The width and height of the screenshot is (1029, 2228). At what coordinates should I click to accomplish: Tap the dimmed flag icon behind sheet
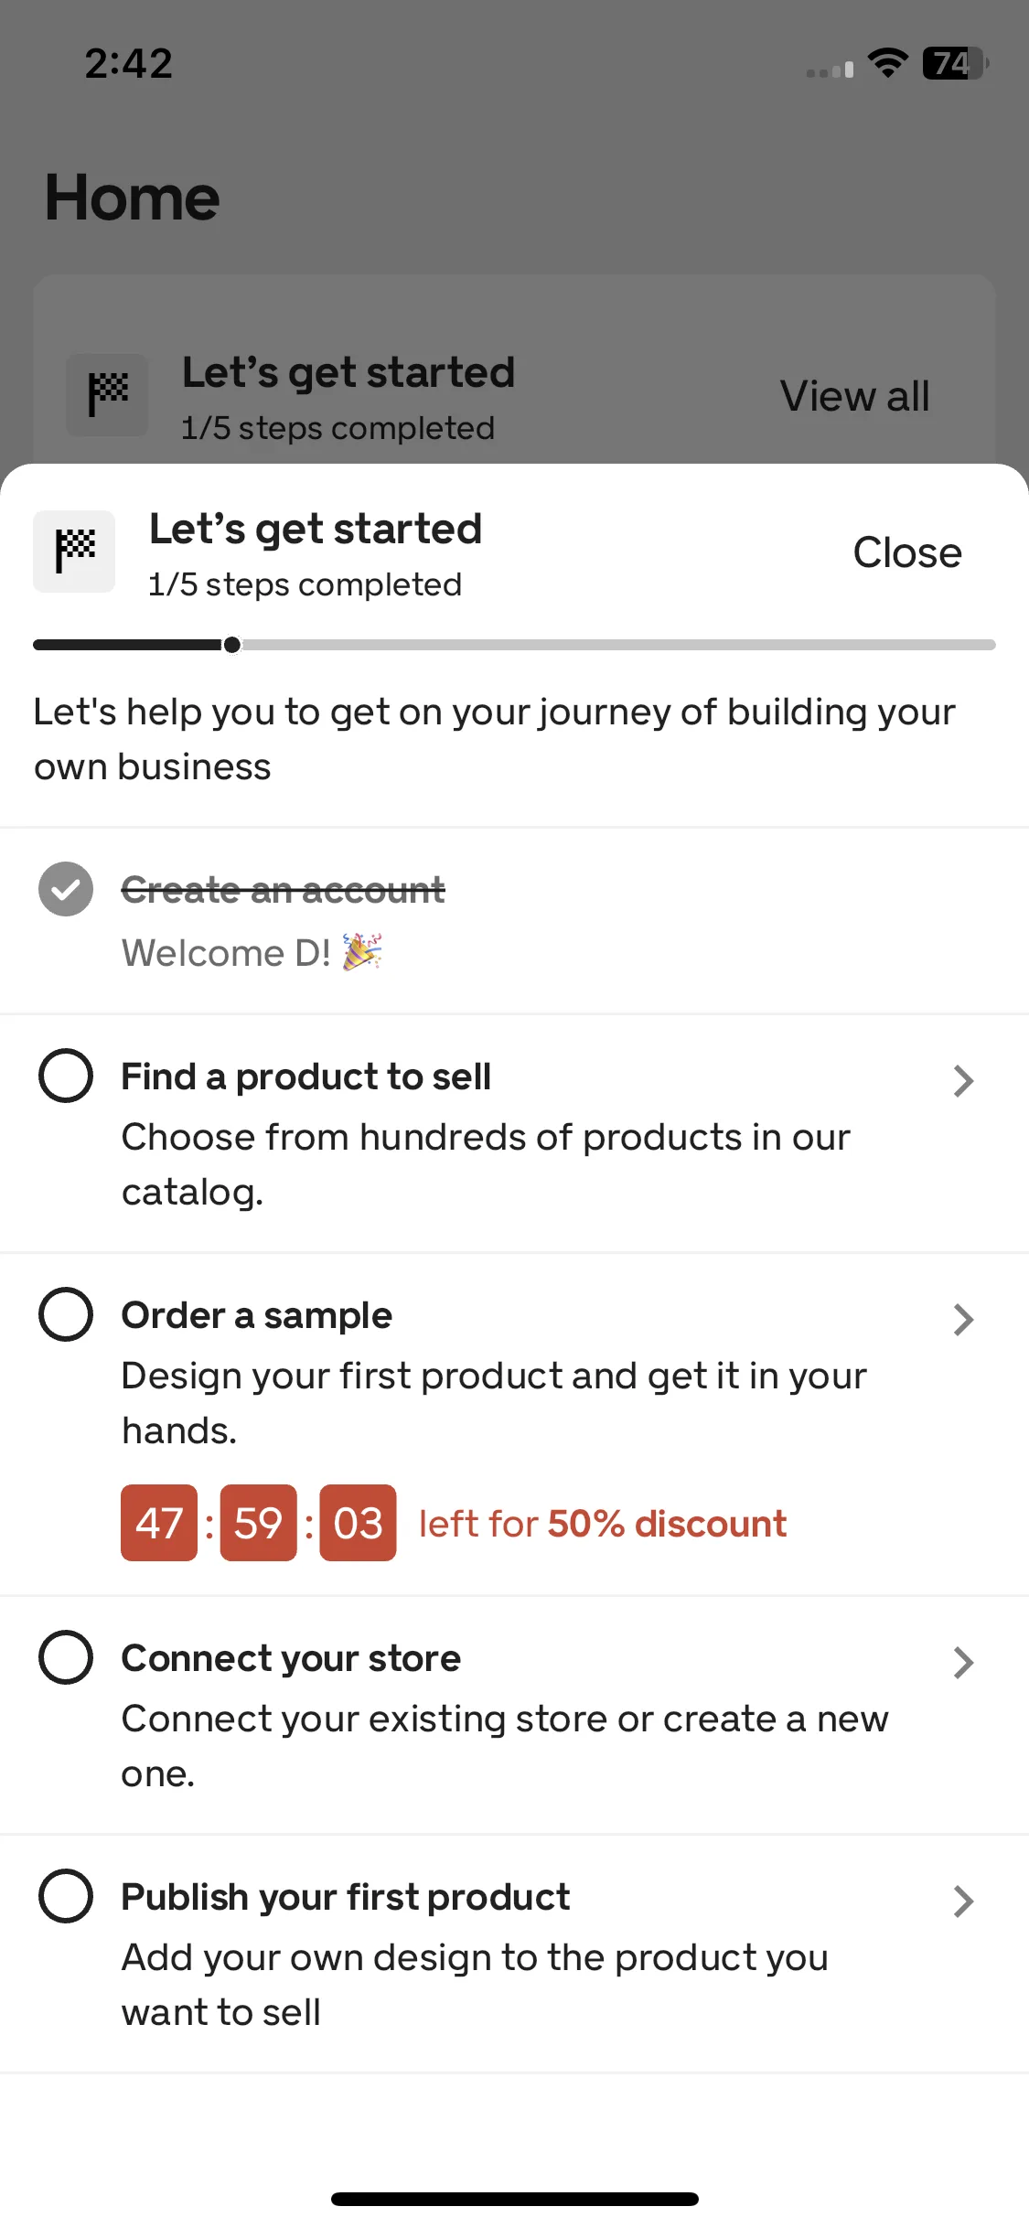coord(107,395)
